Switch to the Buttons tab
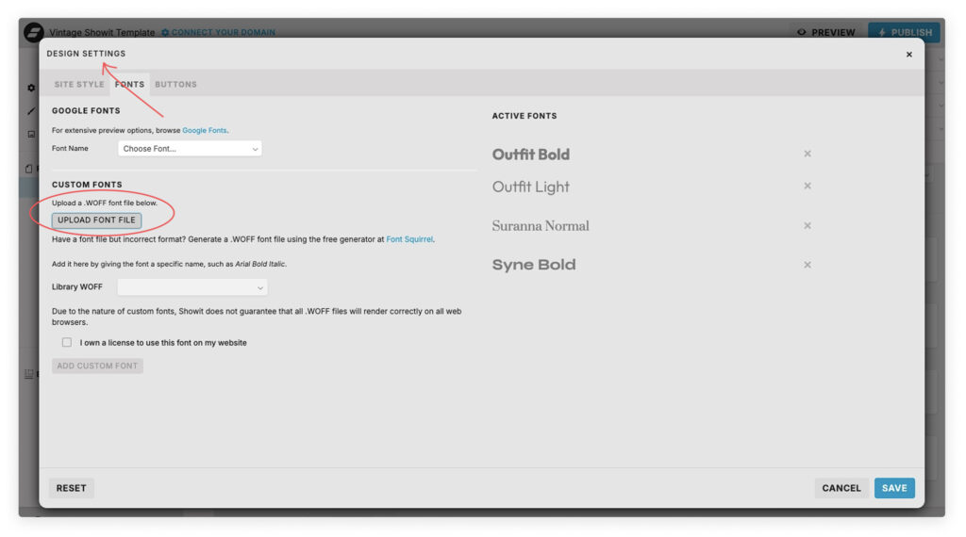Image resolution: width=966 pixels, height=537 pixels. click(175, 84)
